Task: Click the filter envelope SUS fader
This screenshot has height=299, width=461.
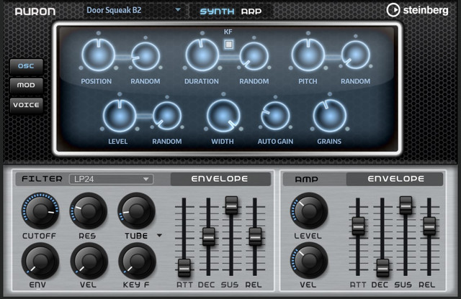Action: click(x=231, y=205)
